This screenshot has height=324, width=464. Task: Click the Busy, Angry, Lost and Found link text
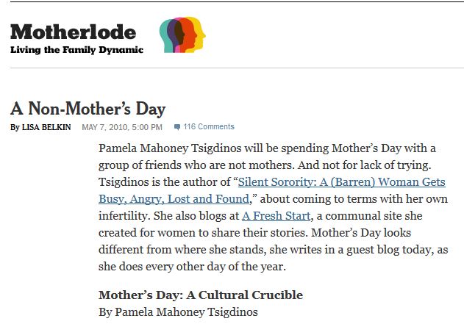[x=174, y=199]
